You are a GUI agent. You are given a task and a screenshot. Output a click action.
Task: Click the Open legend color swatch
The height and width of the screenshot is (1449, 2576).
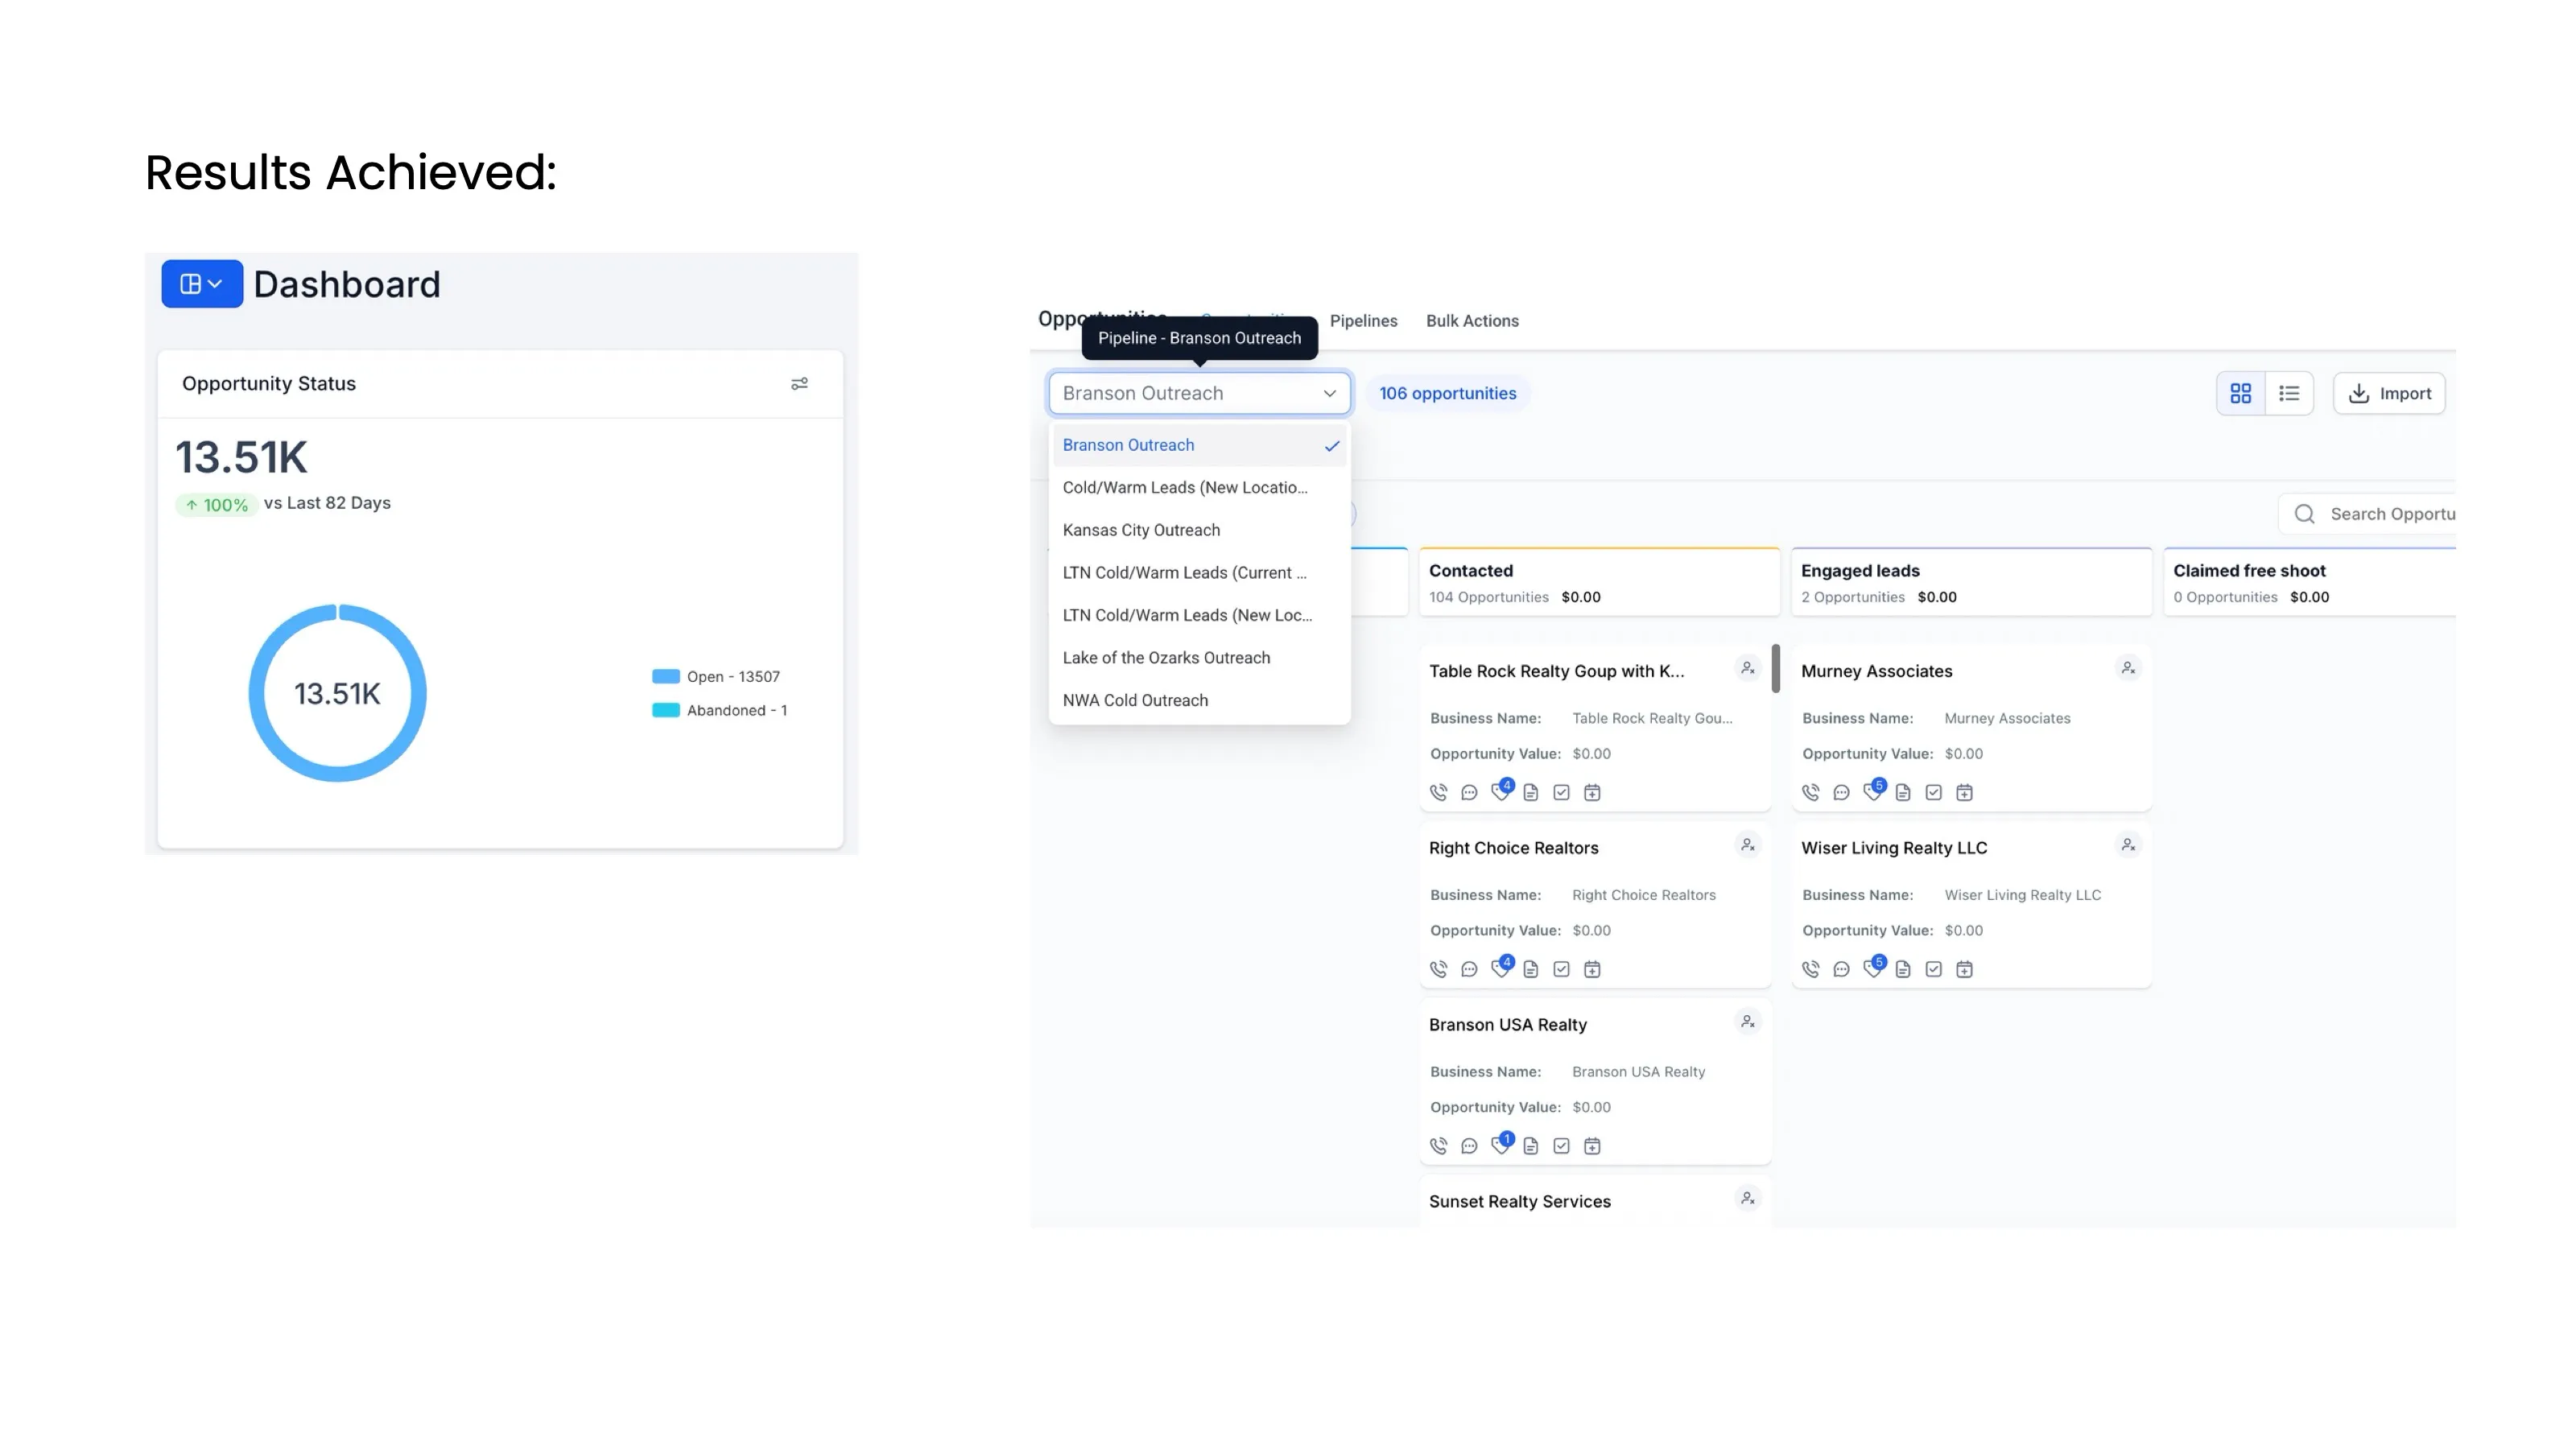click(666, 677)
